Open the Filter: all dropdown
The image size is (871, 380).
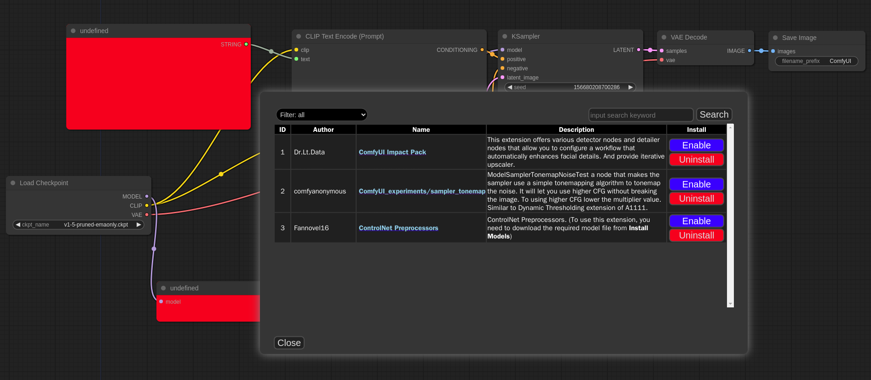[x=322, y=115]
